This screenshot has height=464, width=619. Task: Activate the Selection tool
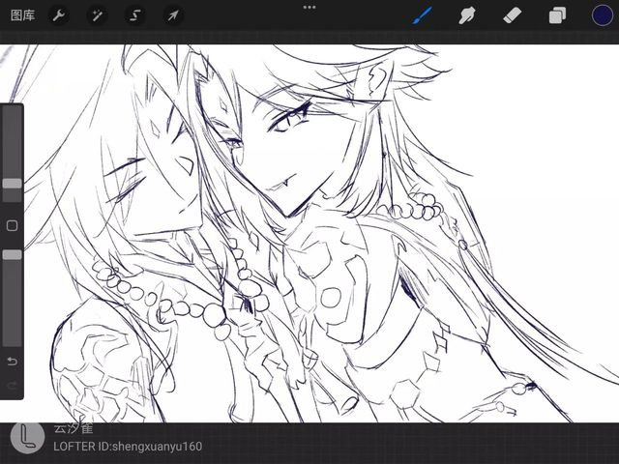[x=135, y=15]
